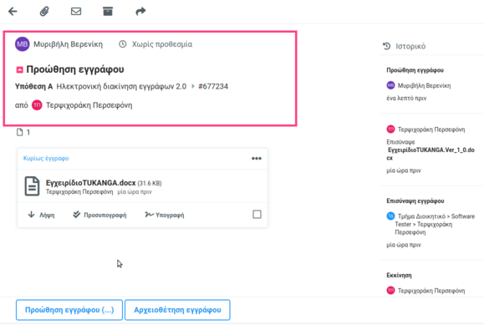Click Υπόθεση Α label
Viewport: 484px width, 325px height.
pyautogui.click(x=34, y=86)
